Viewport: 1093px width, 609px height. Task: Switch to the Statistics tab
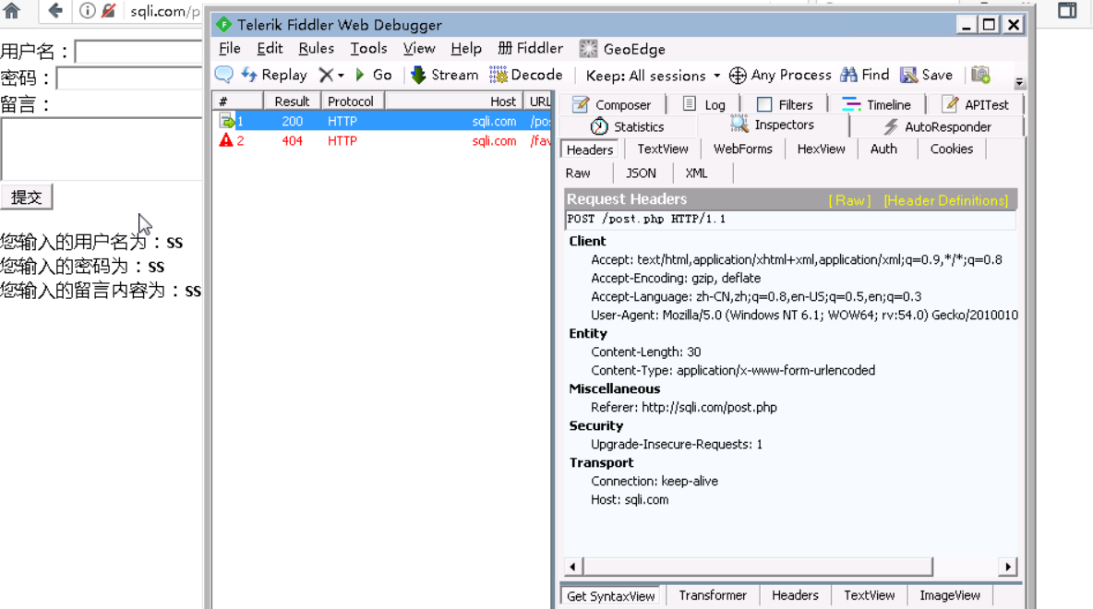627,126
